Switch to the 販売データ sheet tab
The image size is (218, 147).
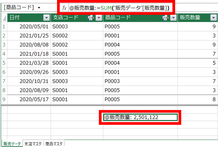click(x=12, y=144)
